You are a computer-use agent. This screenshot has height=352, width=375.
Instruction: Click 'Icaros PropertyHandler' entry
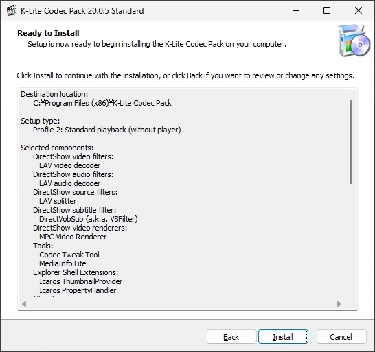click(78, 290)
